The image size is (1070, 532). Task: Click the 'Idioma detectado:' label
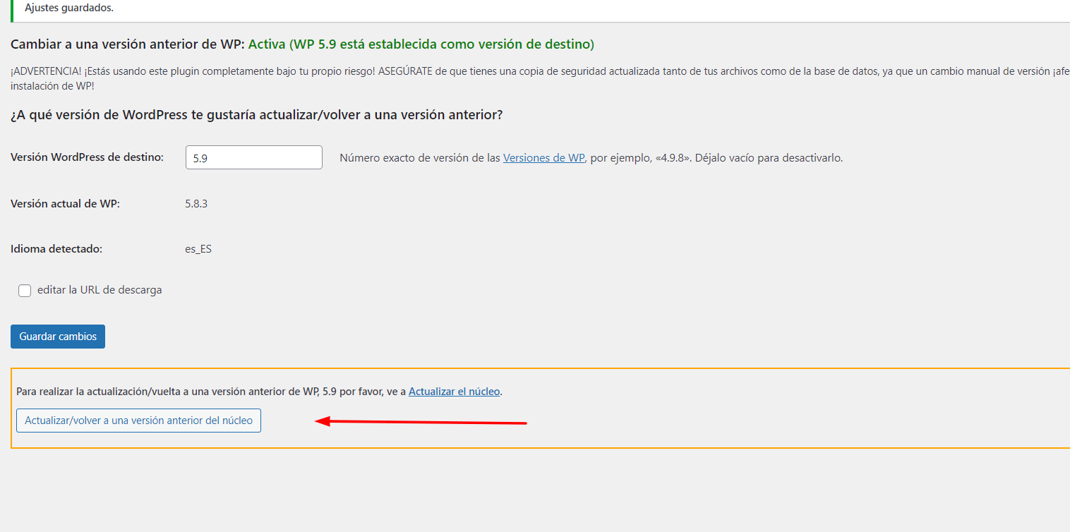tap(56, 249)
